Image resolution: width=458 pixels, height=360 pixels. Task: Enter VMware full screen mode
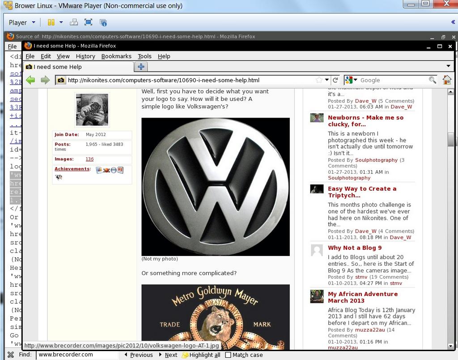88,22
